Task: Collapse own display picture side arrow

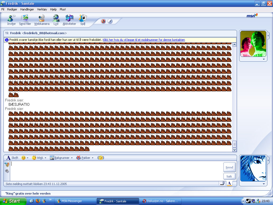Action: pyautogui.click(x=268, y=160)
